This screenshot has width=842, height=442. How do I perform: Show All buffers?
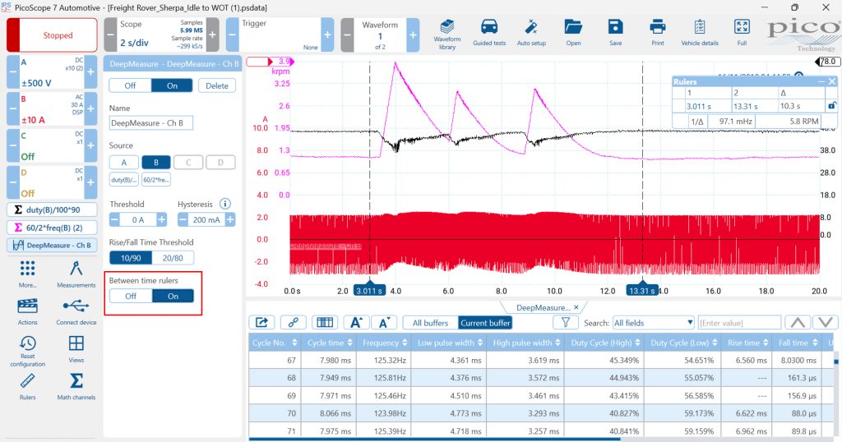coord(430,323)
